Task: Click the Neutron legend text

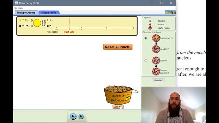Action: tap(162, 21)
